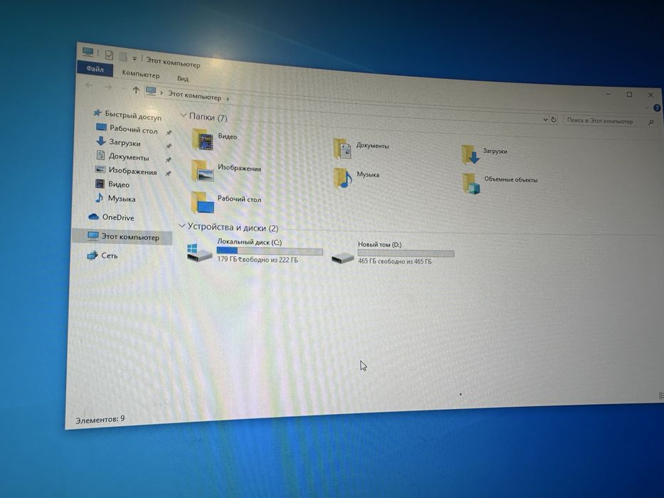Open the Изображения folder icon
This screenshot has height=498, width=664.
tap(202, 171)
